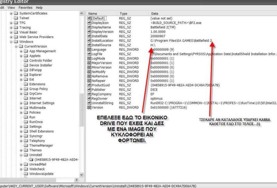The image size is (277, 188).
Task: Expand the Group Policy key
Action: pyautogui.click(x=21, y=89)
